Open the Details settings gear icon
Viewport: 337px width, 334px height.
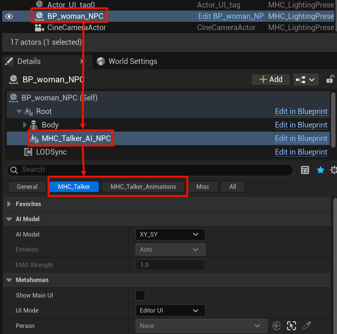tap(333, 170)
